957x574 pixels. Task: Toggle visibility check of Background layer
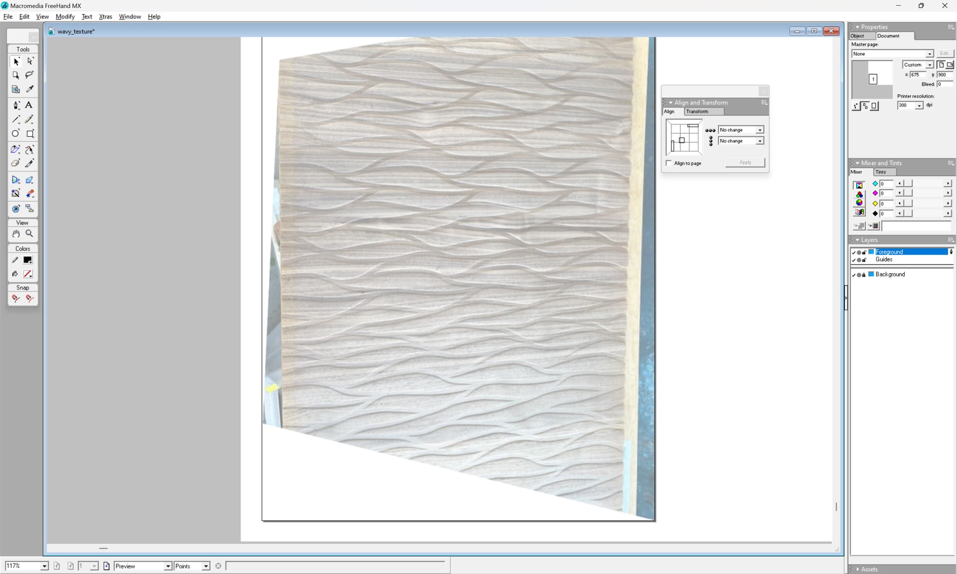click(853, 275)
